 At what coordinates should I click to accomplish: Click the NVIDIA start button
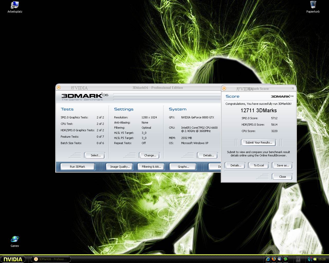[x=13, y=259]
